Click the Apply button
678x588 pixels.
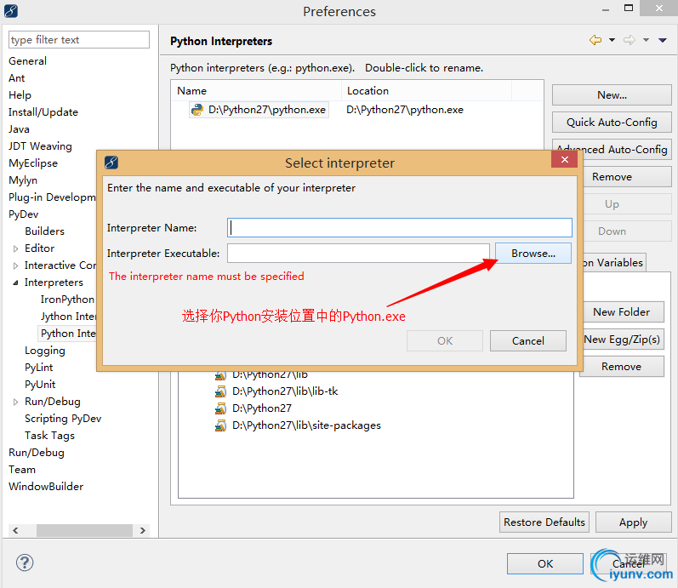tap(634, 522)
